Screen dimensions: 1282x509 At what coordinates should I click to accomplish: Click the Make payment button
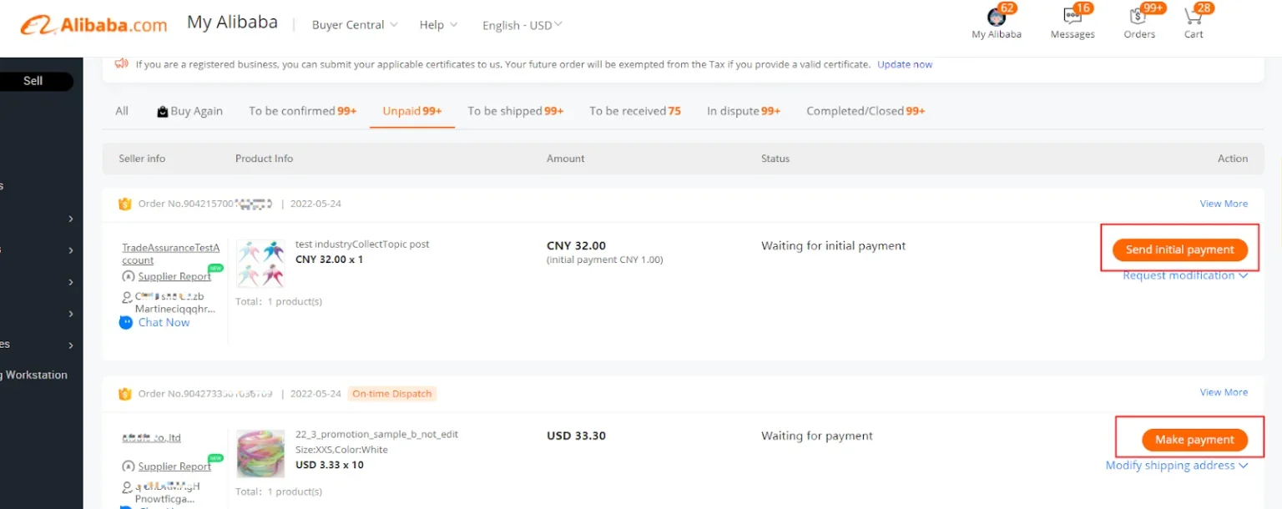pyautogui.click(x=1194, y=439)
